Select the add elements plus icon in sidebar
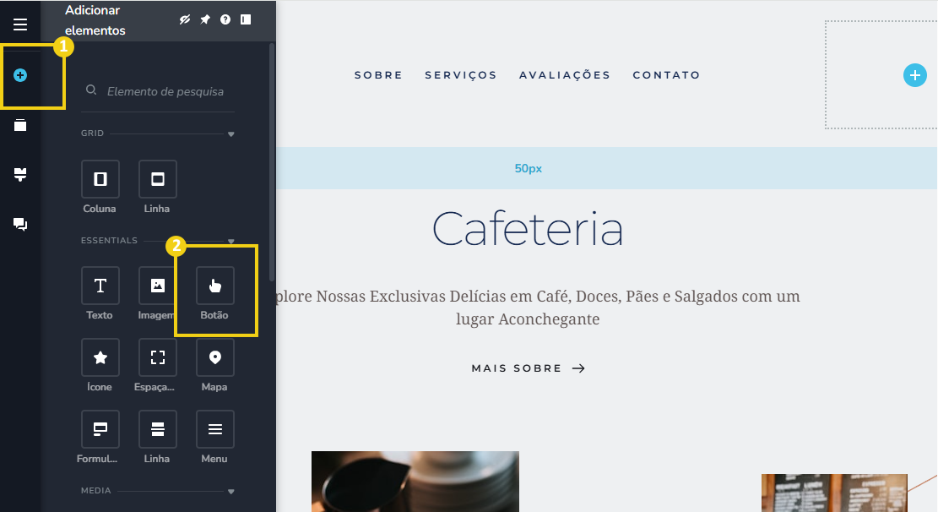This screenshot has height=512, width=938. 20,75
